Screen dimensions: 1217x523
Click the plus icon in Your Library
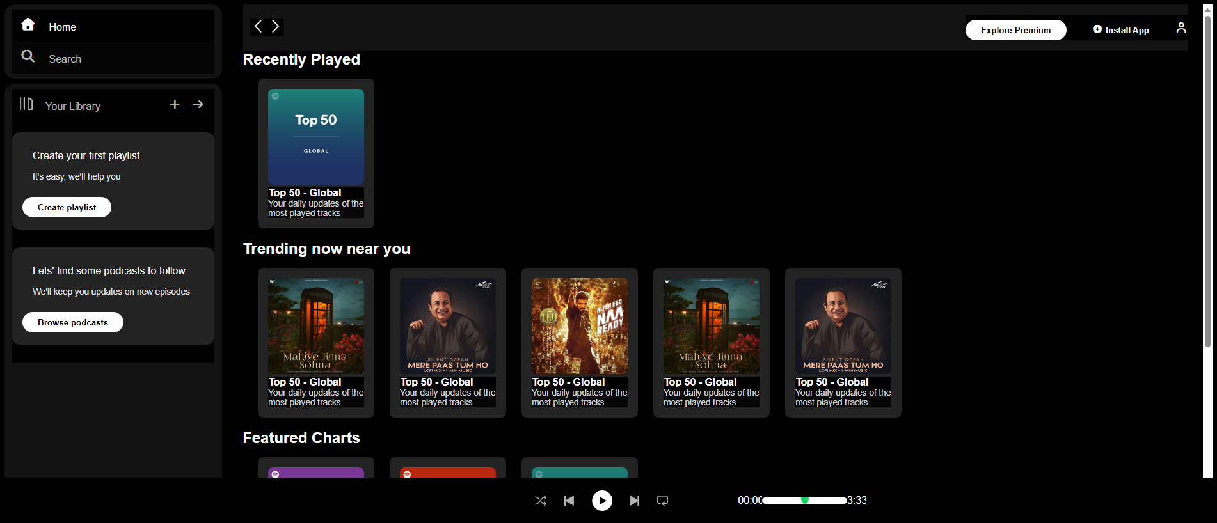(175, 104)
